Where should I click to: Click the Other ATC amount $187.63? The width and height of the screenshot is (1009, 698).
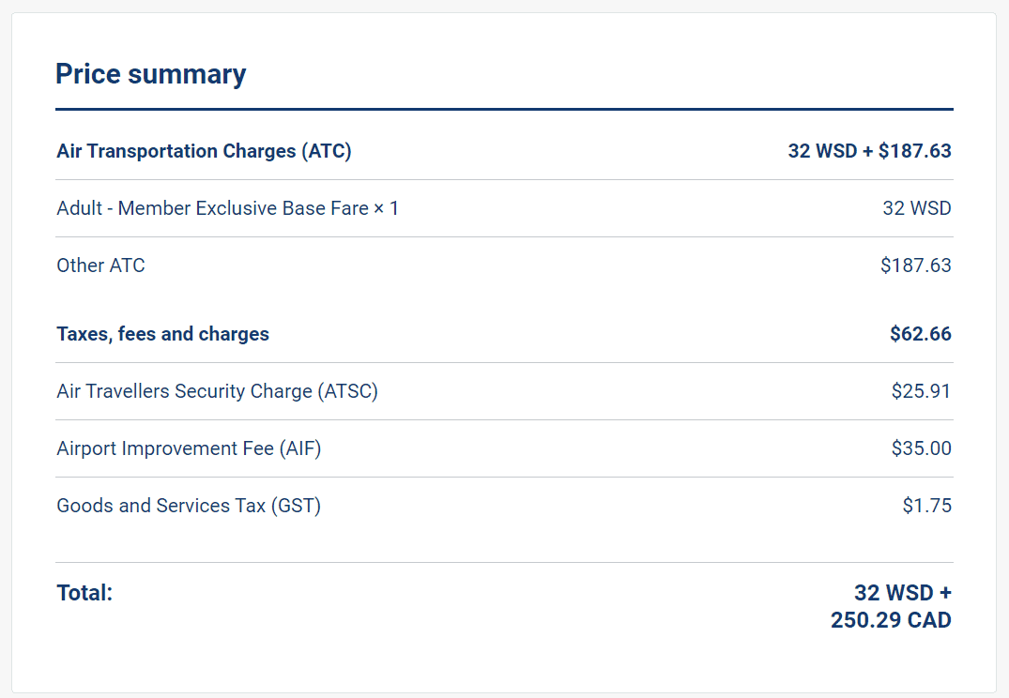pos(915,266)
